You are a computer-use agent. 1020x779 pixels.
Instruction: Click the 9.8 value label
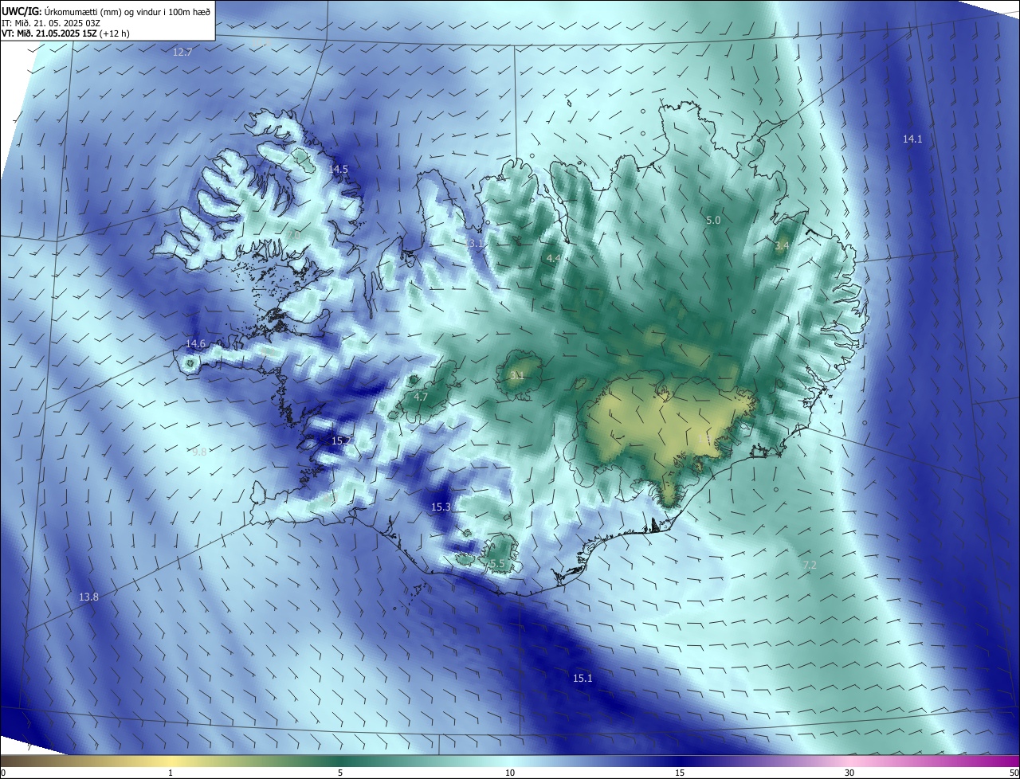pos(199,452)
